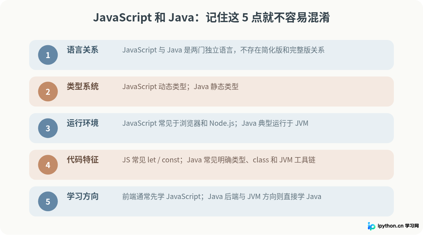The image size is (423, 235).
Task: Click the "代码特征" heading
Action: click(x=83, y=160)
